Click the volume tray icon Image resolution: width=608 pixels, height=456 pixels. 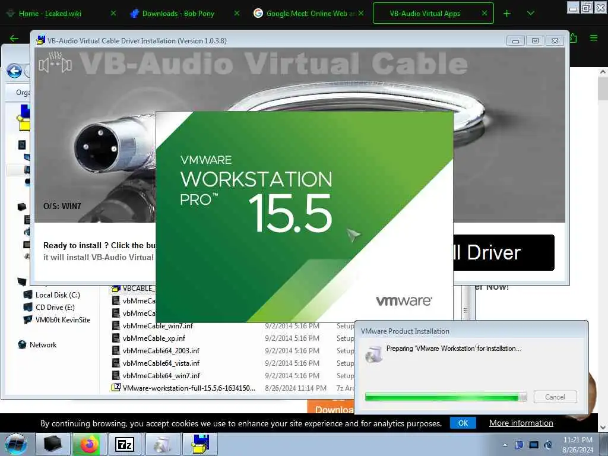coord(549,445)
